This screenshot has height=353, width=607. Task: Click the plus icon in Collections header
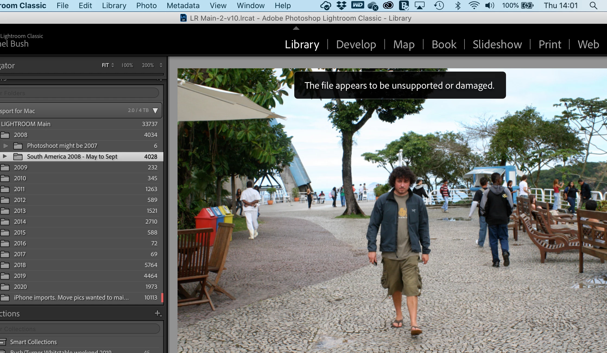(158, 313)
